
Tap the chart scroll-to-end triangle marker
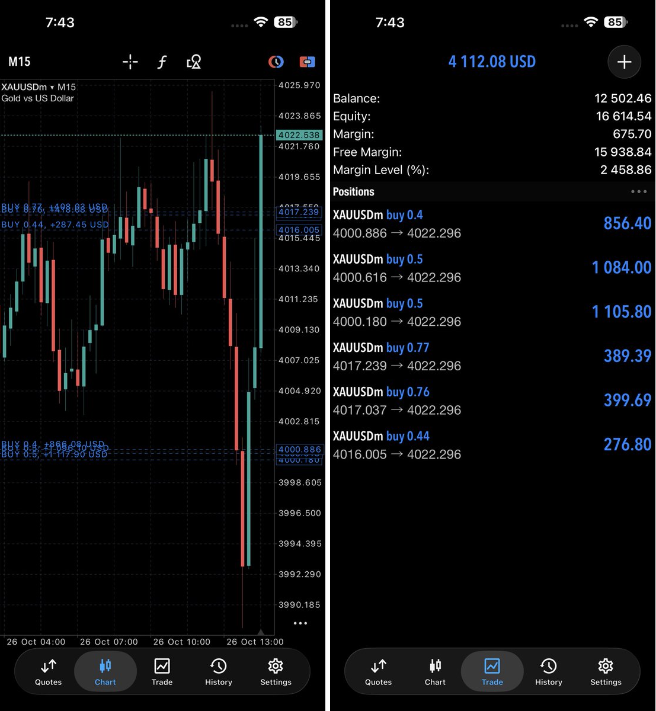tap(261, 632)
